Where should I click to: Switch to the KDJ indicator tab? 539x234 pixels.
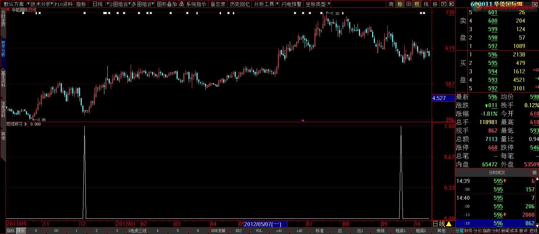(239, 231)
